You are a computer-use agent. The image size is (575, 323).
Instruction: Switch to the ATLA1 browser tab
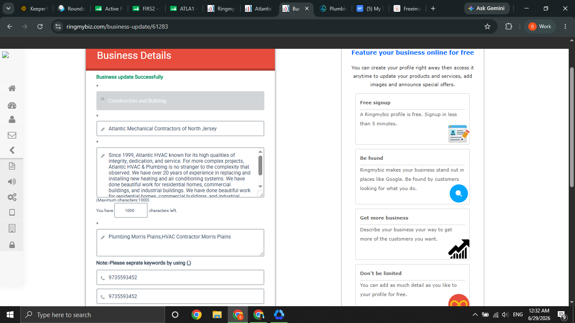[x=184, y=8]
